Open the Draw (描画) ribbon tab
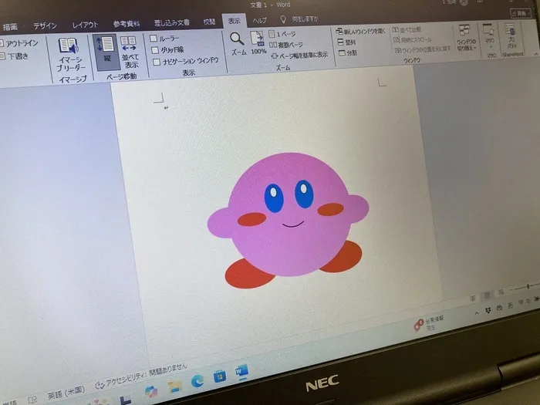Image resolution: width=540 pixels, height=405 pixels. (10, 26)
